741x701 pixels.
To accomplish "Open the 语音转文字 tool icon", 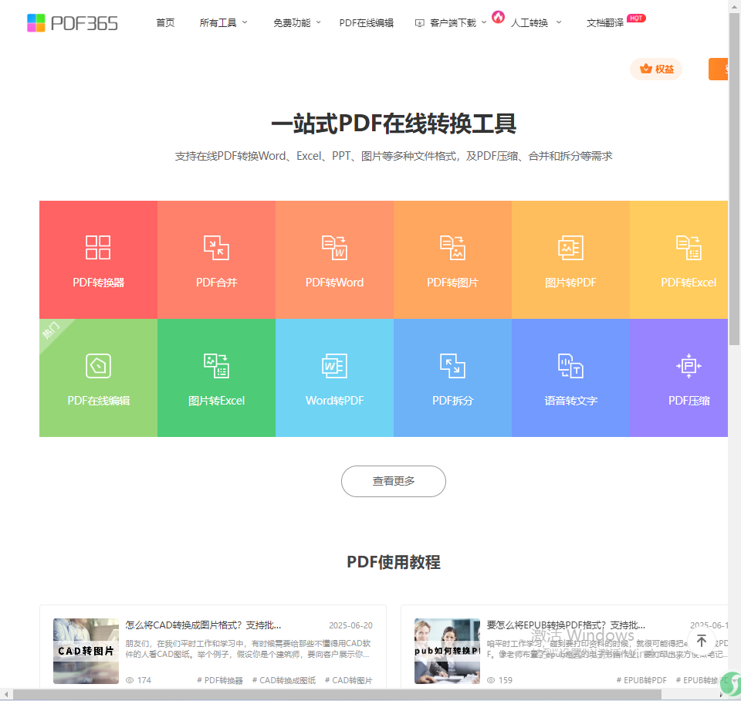I will [x=570, y=366].
